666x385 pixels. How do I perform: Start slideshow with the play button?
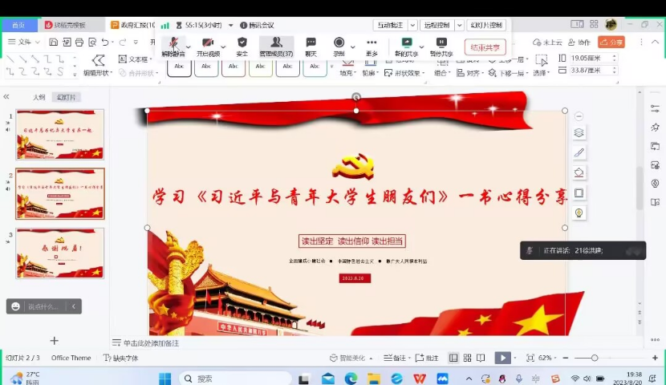pyautogui.click(x=502, y=358)
